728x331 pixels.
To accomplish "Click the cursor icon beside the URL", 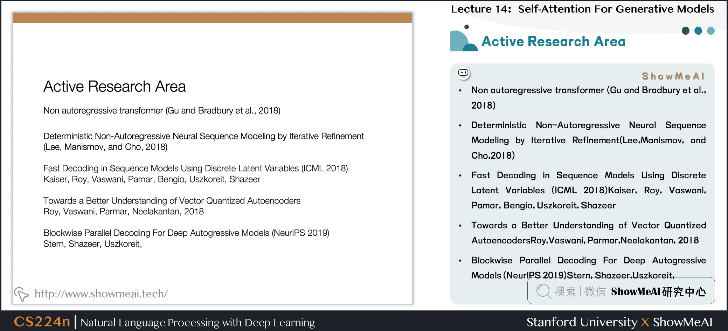I will tap(21, 294).
